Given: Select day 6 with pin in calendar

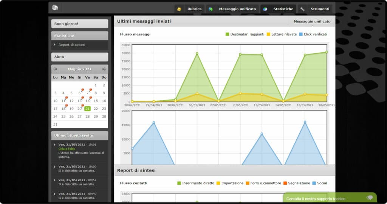Looking at the screenshot, I should point(79,93).
